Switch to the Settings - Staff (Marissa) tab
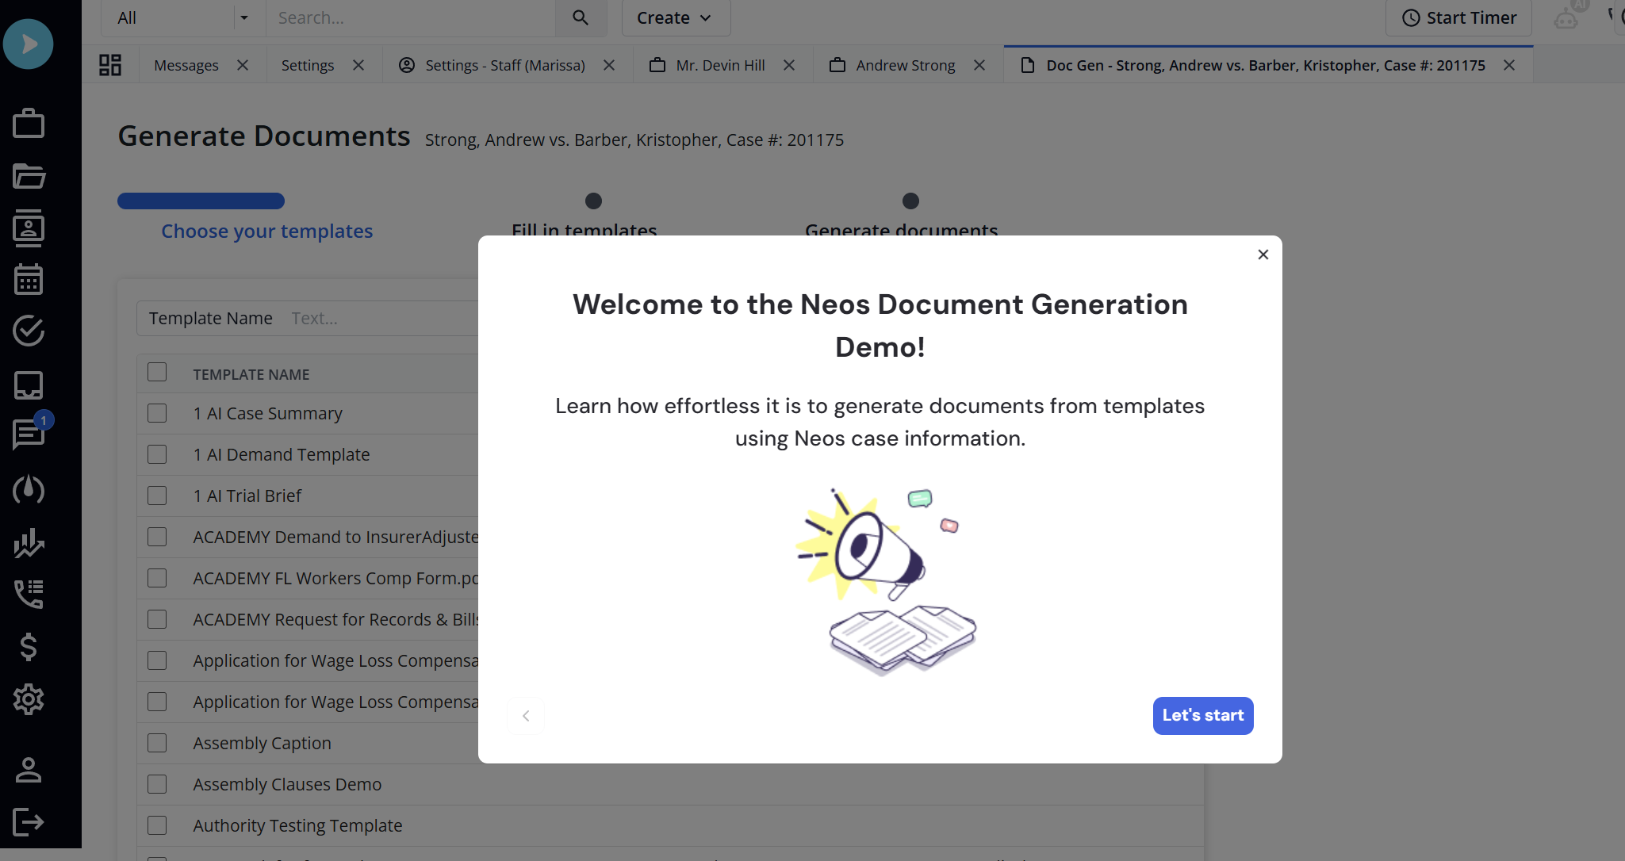 pyautogui.click(x=504, y=65)
